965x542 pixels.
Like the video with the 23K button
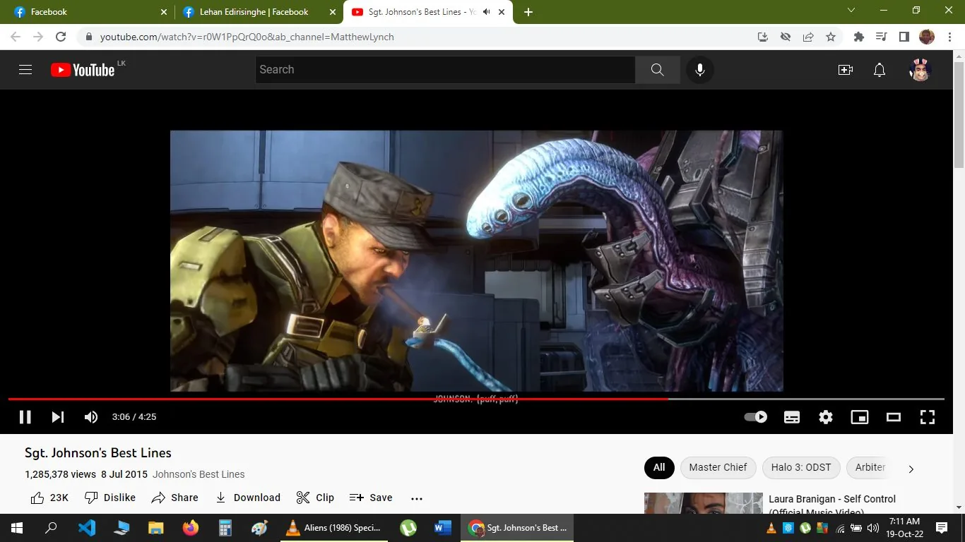click(x=48, y=498)
